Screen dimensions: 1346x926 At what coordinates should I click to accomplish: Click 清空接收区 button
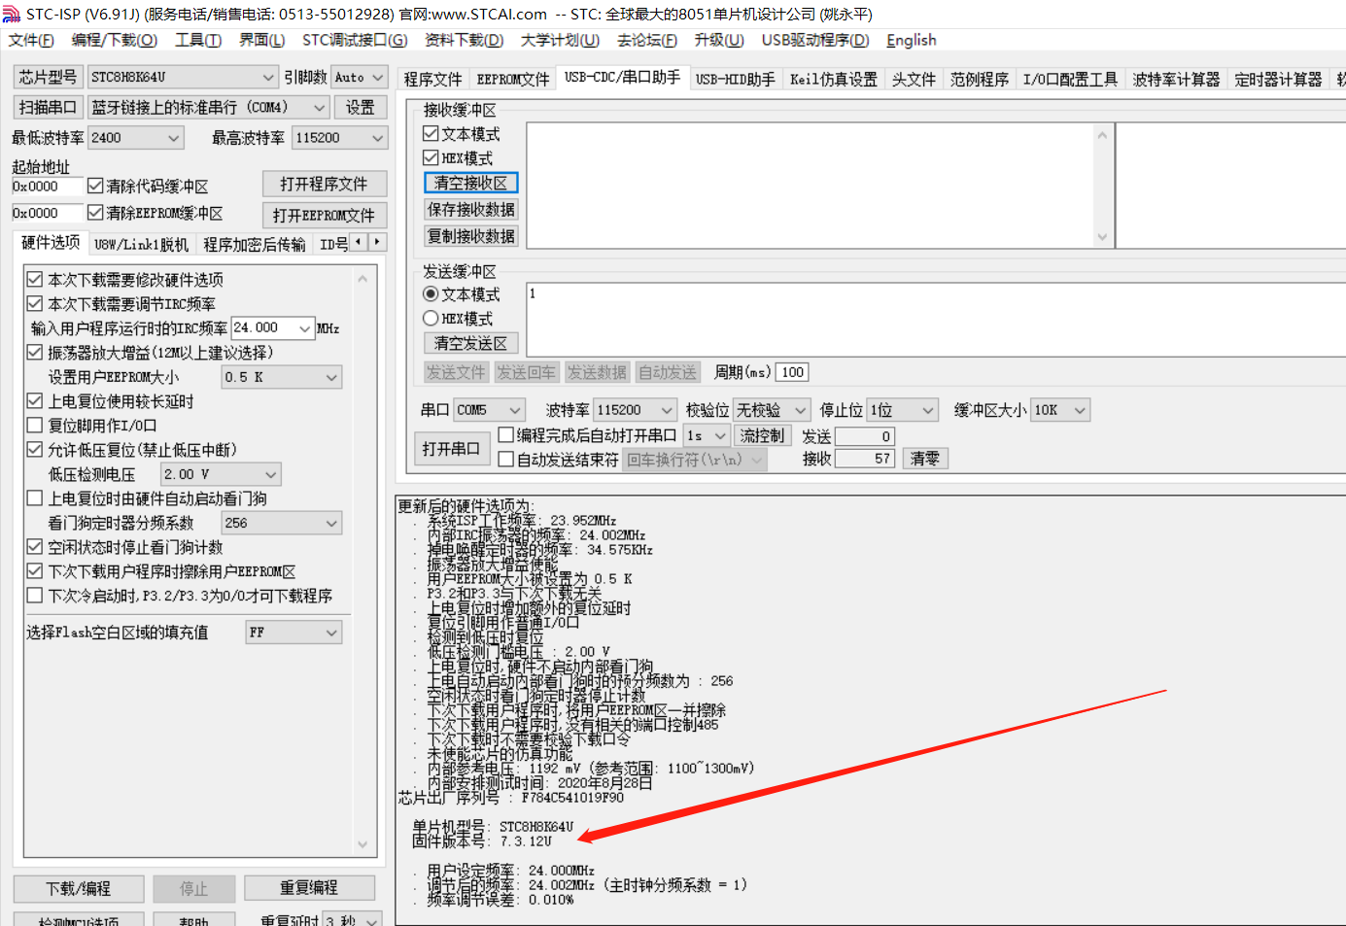click(471, 183)
